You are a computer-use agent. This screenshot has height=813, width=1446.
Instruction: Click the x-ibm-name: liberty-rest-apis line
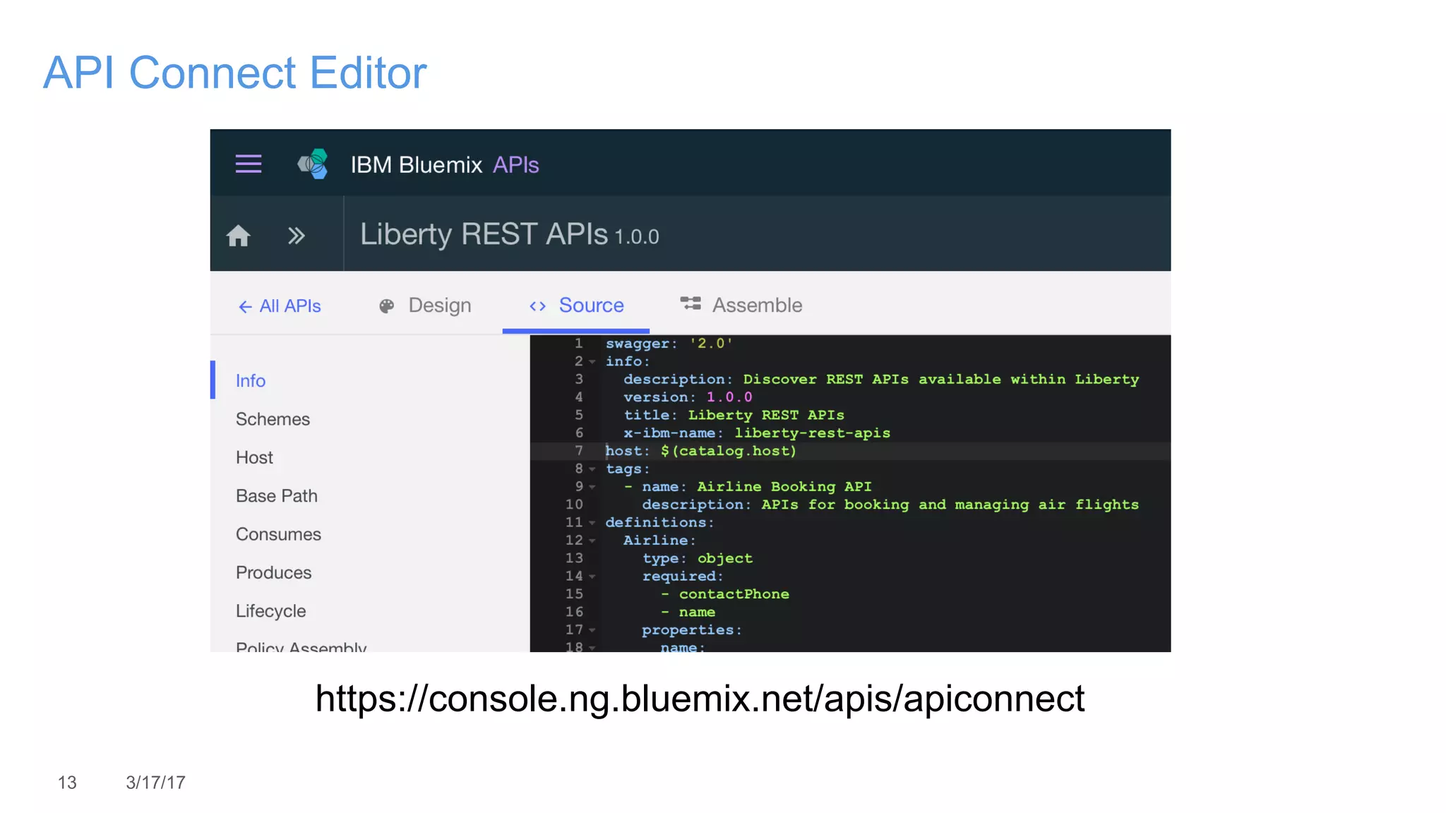[x=757, y=433]
